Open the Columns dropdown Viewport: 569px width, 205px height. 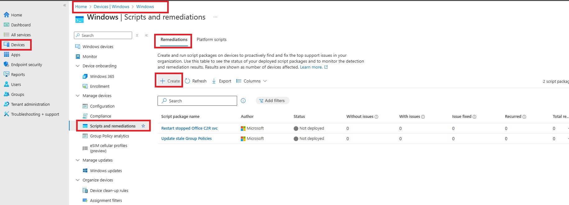tap(251, 81)
